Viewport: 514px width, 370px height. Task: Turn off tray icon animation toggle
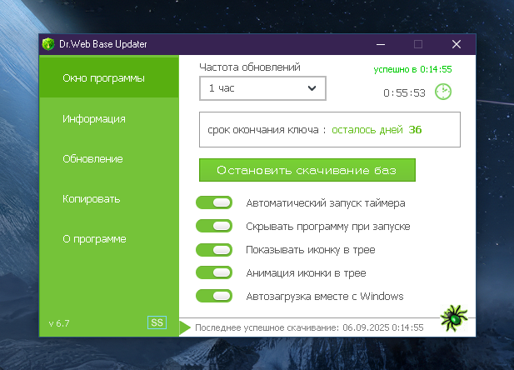pos(214,272)
